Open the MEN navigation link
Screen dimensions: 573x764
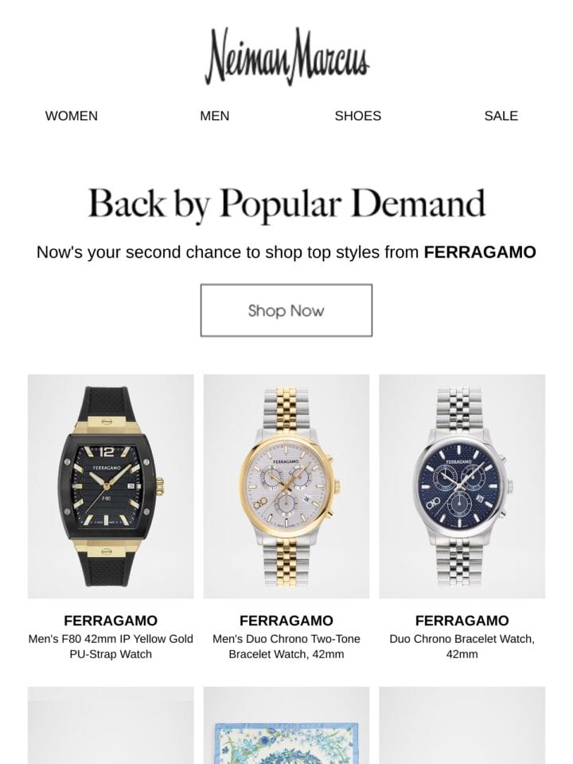pyautogui.click(x=214, y=116)
